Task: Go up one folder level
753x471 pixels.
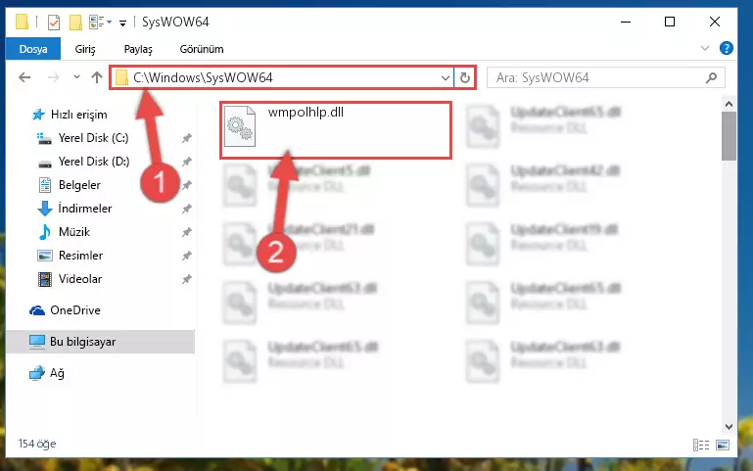Action: (x=97, y=77)
